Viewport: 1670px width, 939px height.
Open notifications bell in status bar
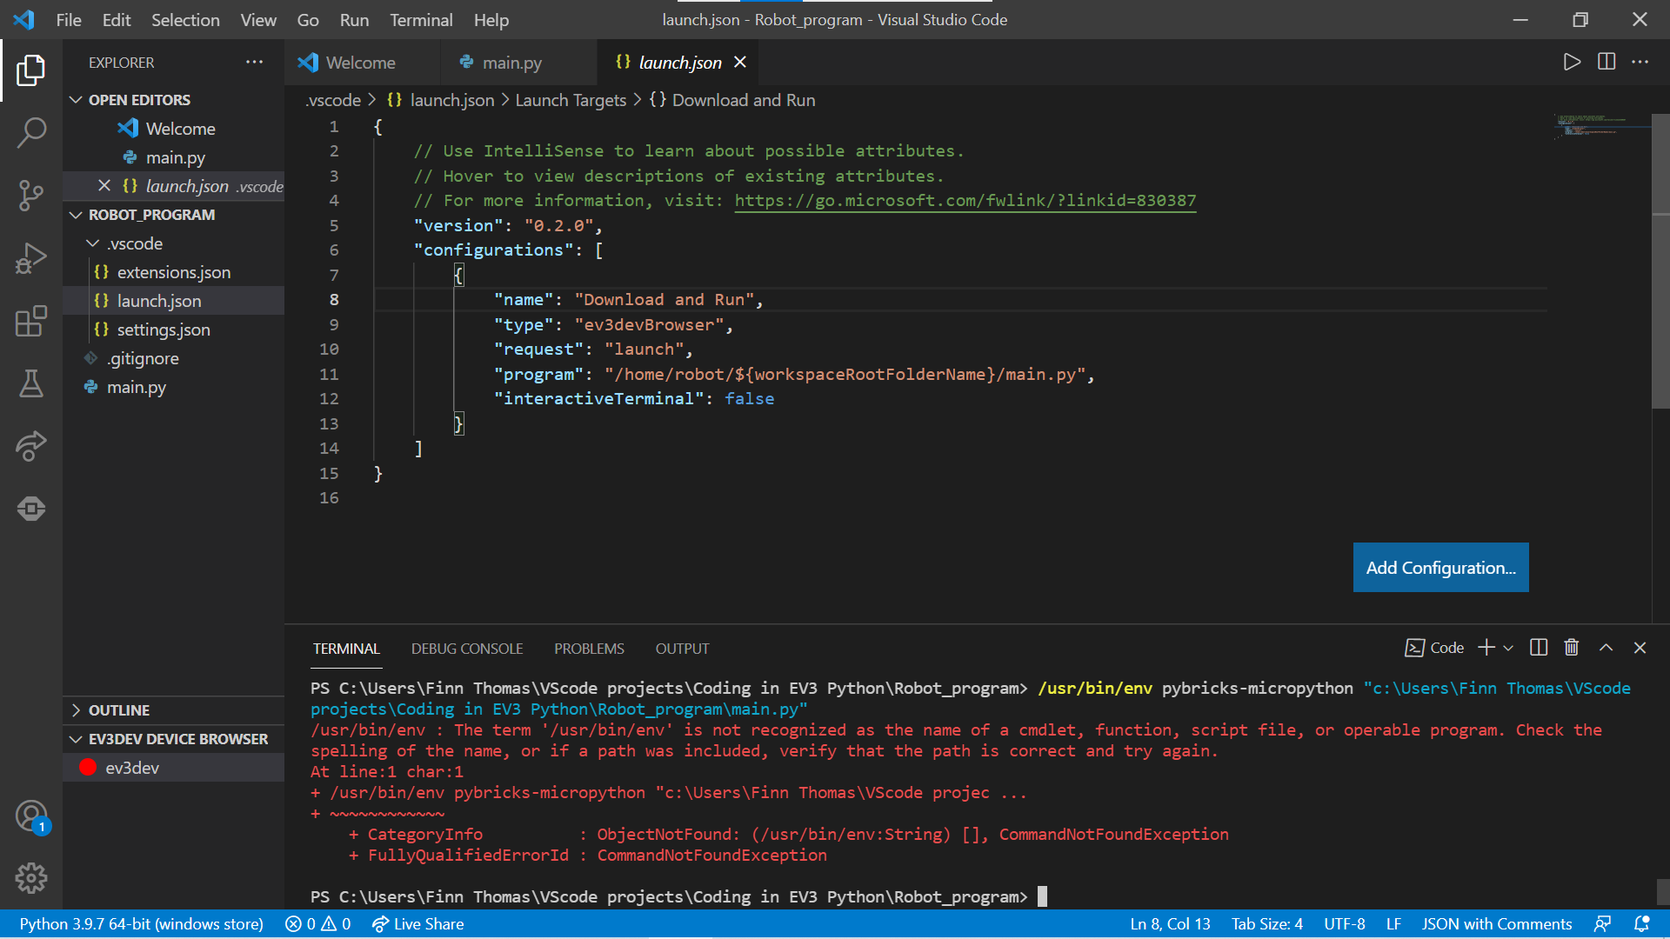pyautogui.click(x=1642, y=924)
